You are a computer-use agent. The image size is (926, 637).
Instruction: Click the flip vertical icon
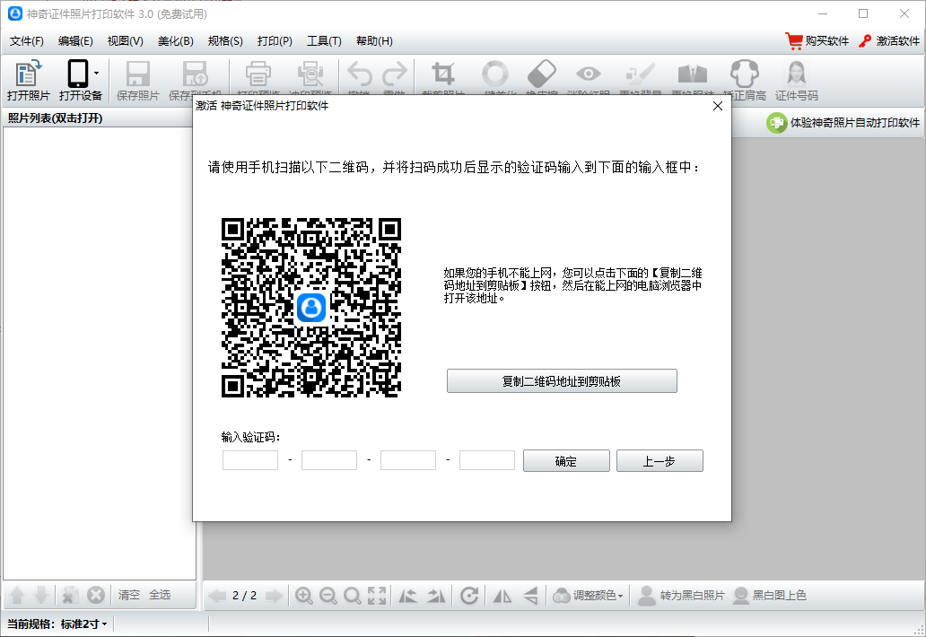(x=531, y=596)
